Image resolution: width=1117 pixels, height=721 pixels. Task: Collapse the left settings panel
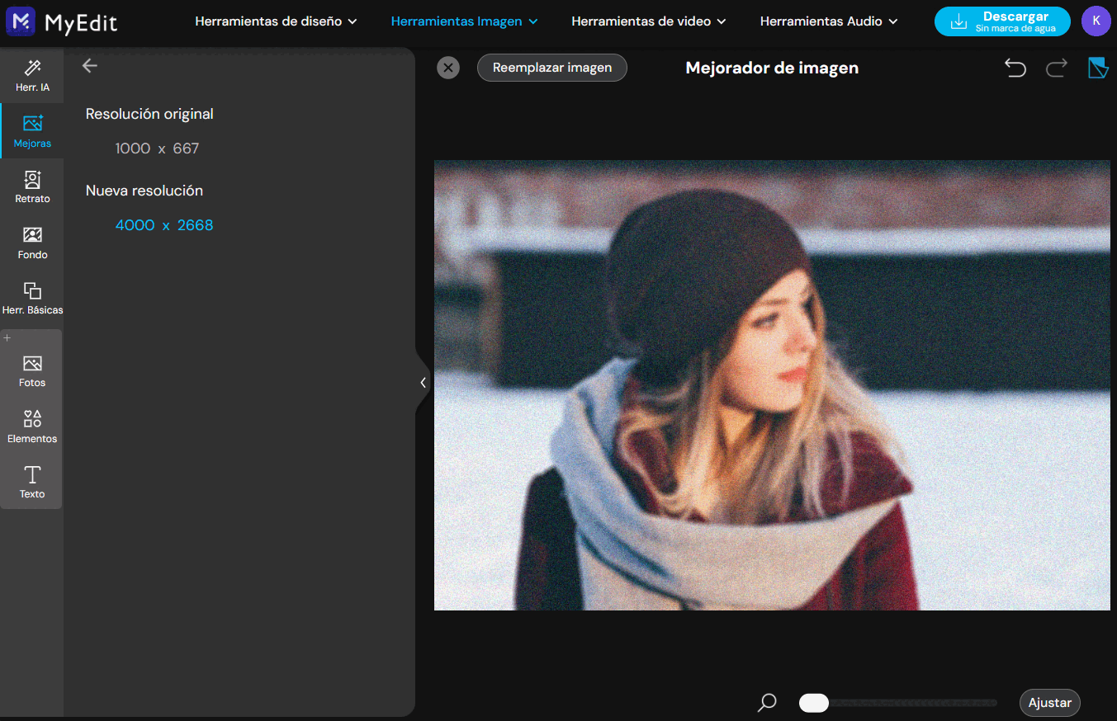(424, 382)
